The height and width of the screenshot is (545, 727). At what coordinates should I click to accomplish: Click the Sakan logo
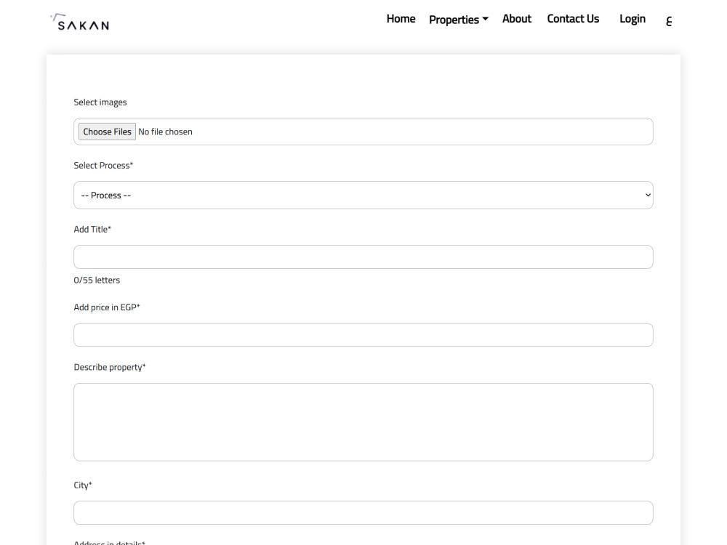(80, 22)
